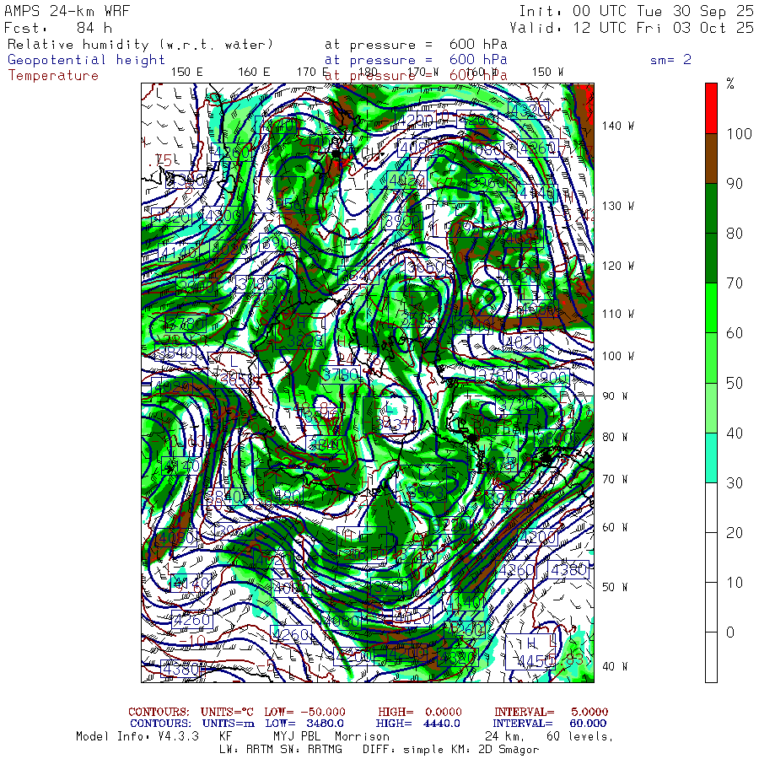Click the '70' colorbar tick label
Image resolution: width=759 pixels, height=759 pixels.
[x=735, y=283]
